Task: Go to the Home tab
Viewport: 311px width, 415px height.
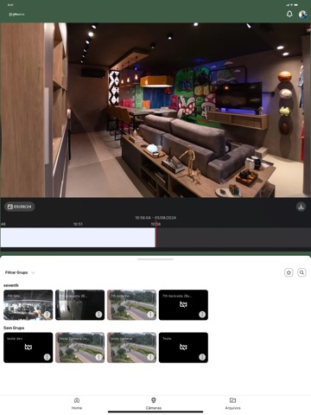Action: pos(77,403)
